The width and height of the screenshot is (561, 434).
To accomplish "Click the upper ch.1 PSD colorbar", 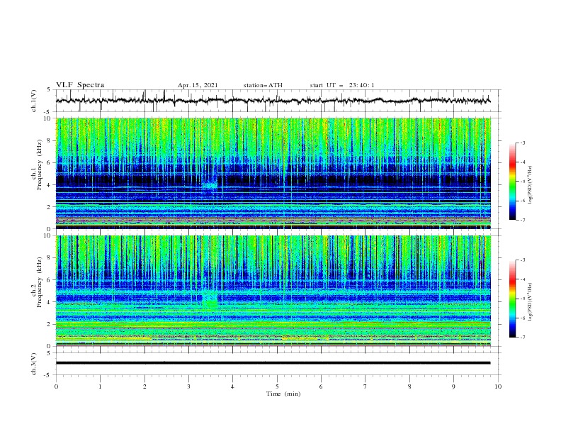I will point(512,182).
